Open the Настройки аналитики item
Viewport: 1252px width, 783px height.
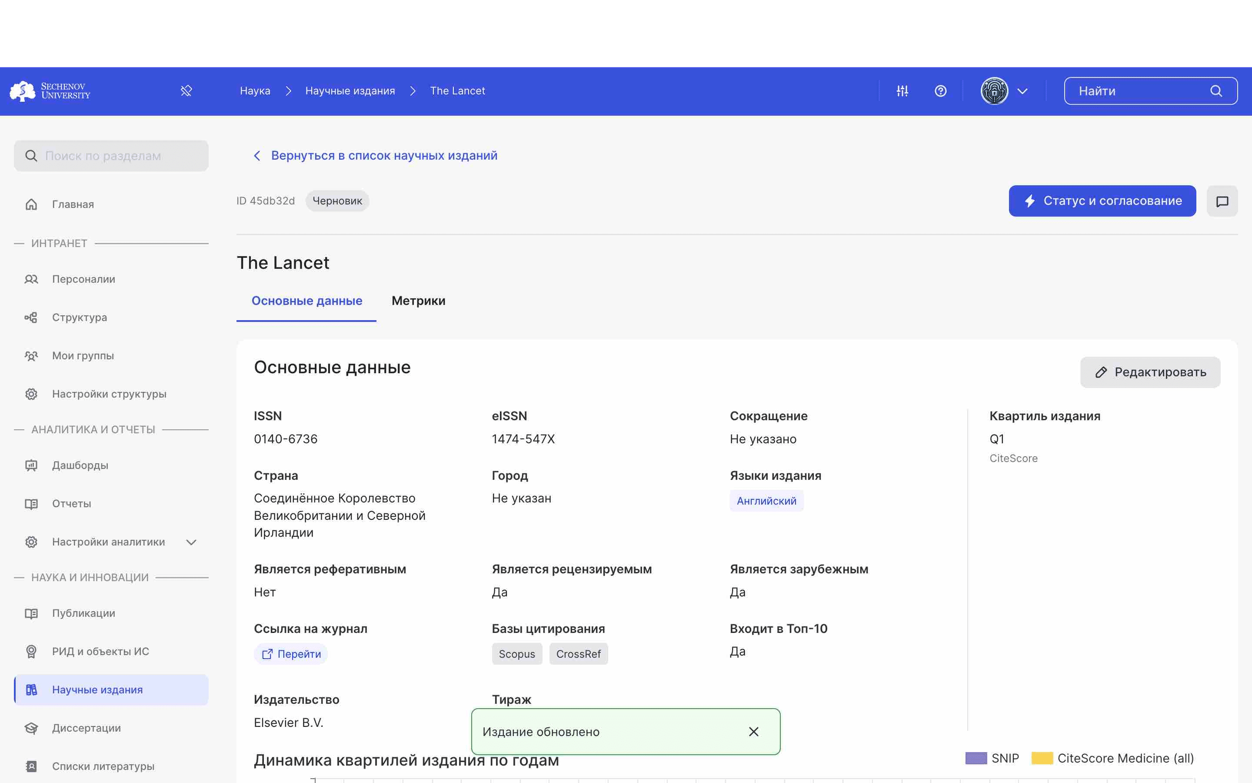(111, 542)
